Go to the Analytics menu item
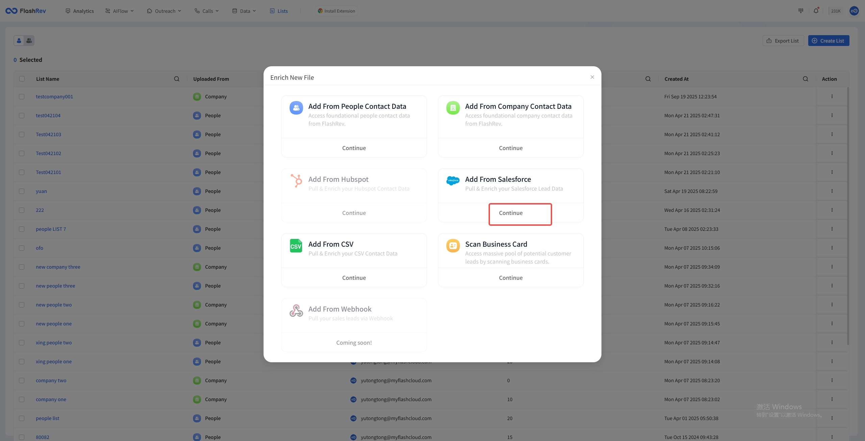This screenshot has height=441, width=865. [80, 11]
